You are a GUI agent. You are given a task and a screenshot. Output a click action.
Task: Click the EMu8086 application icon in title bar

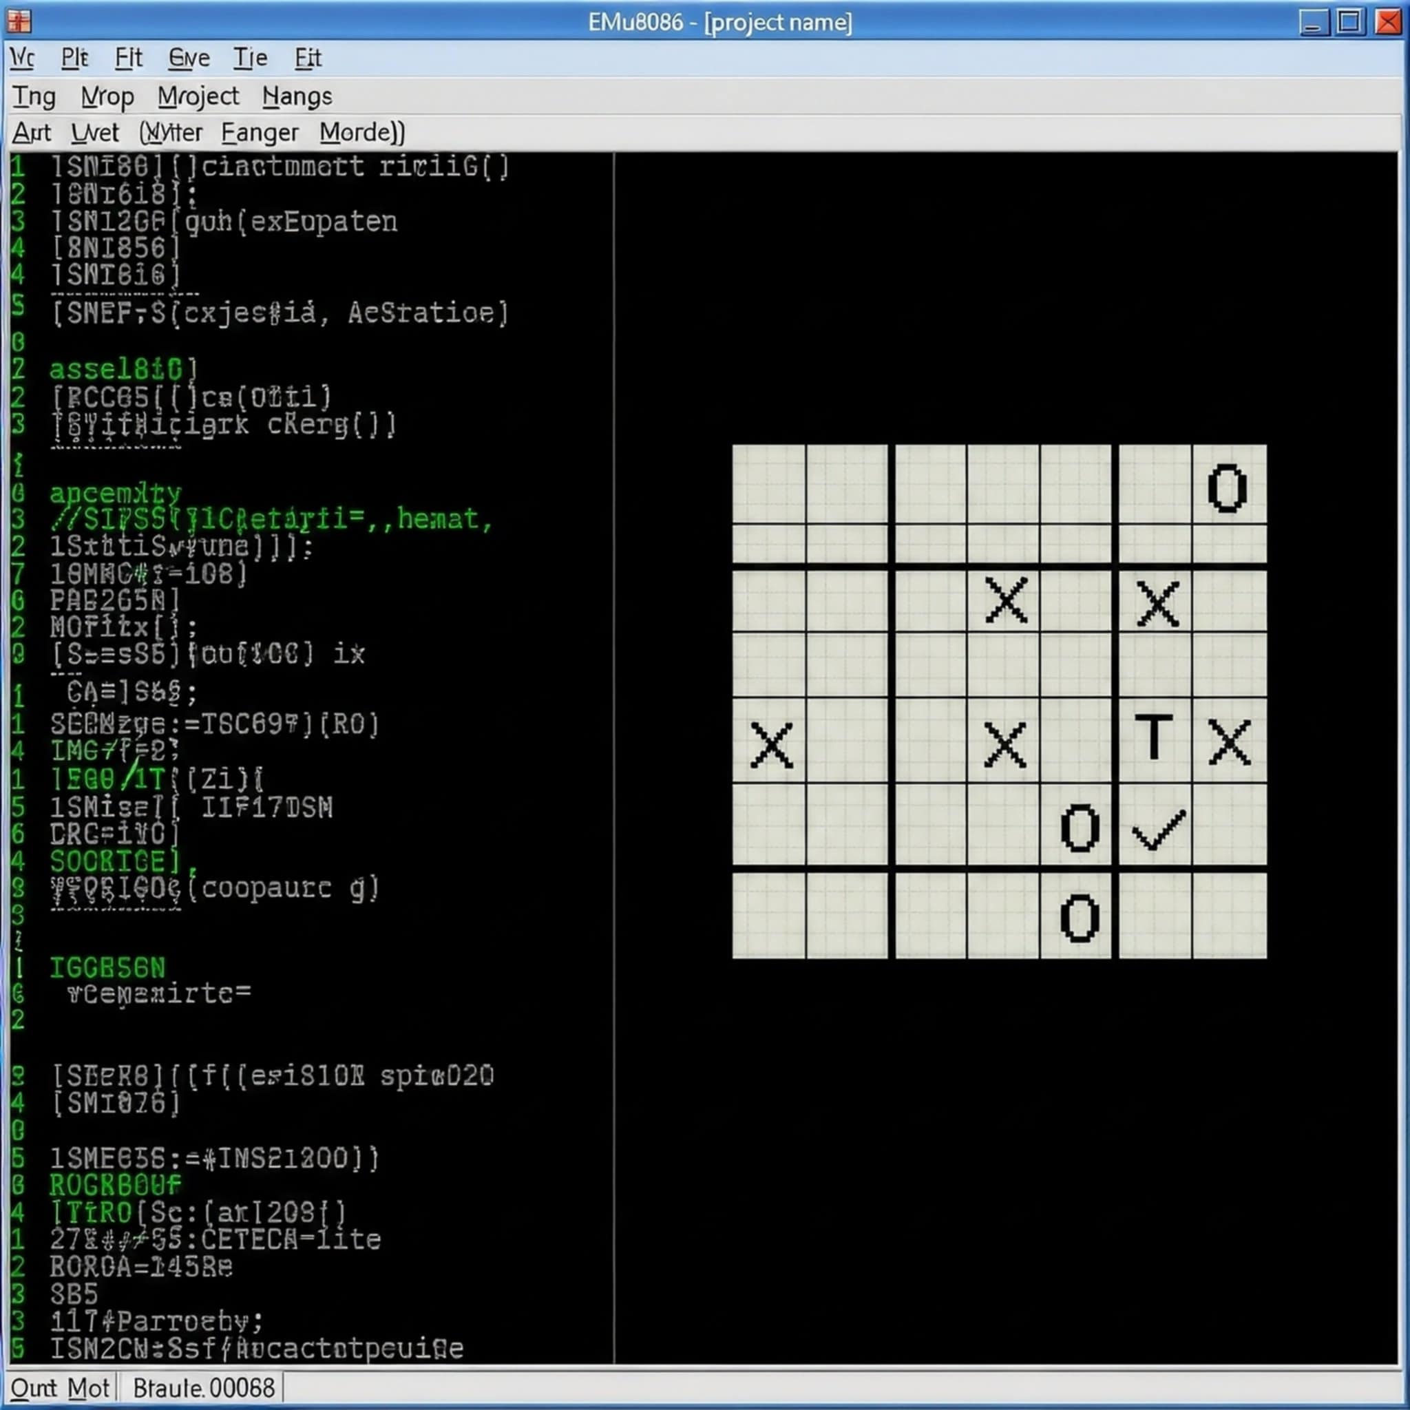pos(19,21)
